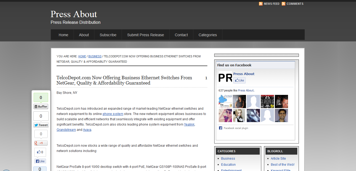Click the News Feed RSS icon

pyautogui.click(x=261, y=4)
